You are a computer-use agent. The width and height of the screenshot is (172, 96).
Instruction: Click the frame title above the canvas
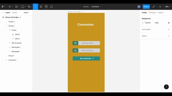(75, 12)
